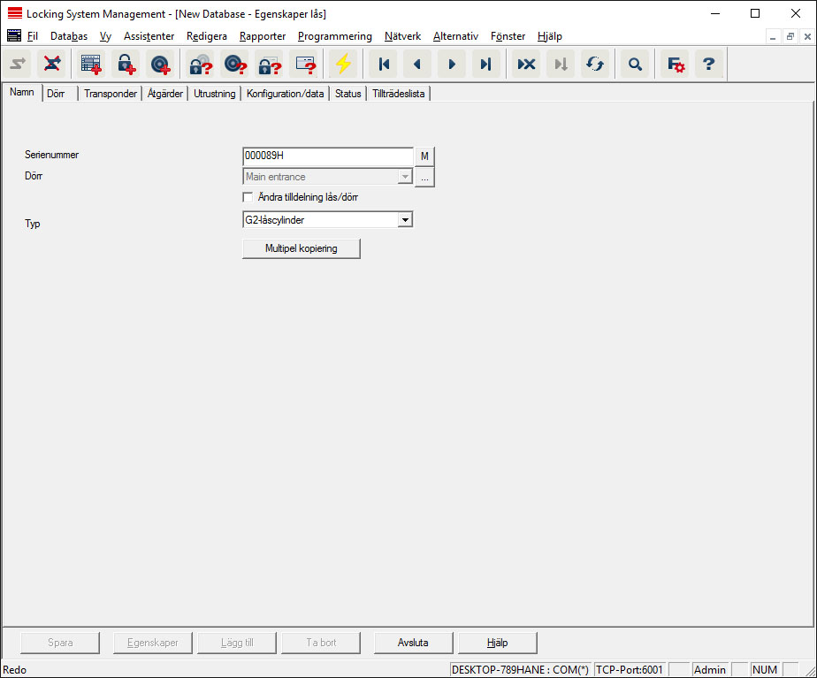Click the new lock icon with plus
Screen dimensions: 817x678
click(126, 65)
